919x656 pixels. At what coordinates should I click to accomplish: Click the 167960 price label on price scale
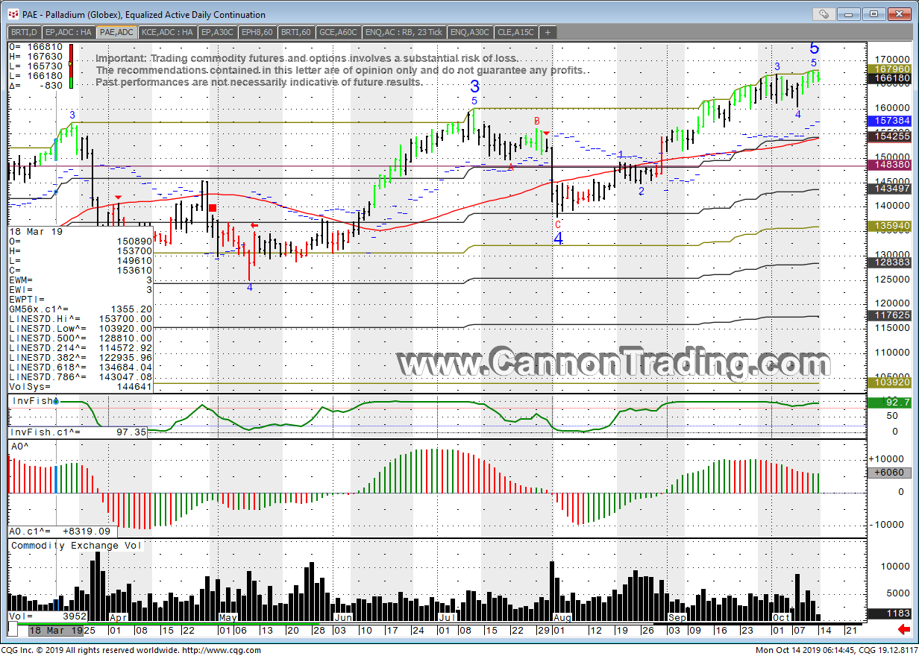pyautogui.click(x=891, y=69)
